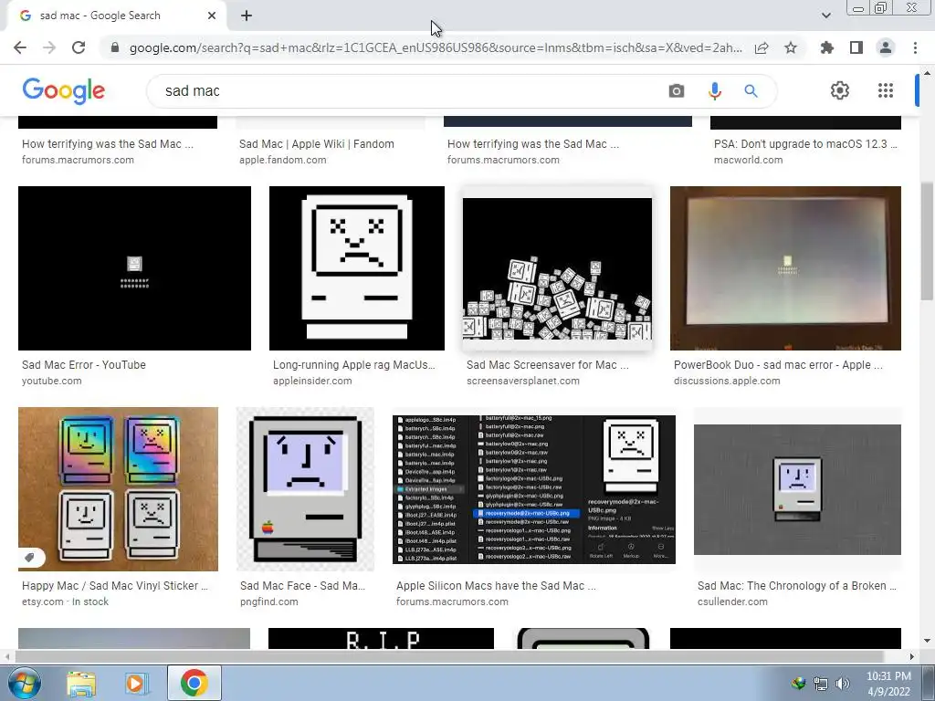Close the sad mac Google Search tab
Image resolution: width=935 pixels, height=701 pixels.
pos(212,16)
